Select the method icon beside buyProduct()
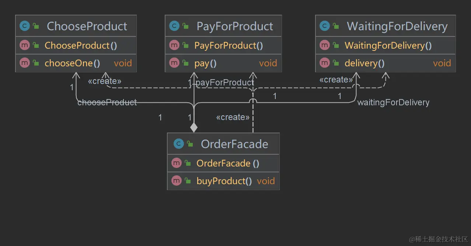471x246 pixels. click(x=177, y=181)
